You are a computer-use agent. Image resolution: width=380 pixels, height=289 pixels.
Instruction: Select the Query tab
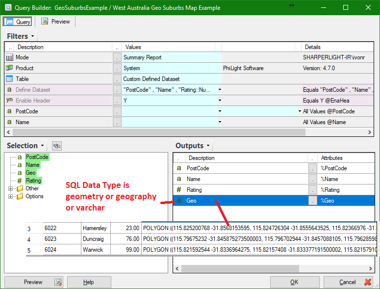pyautogui.click(x=18, y=22)
